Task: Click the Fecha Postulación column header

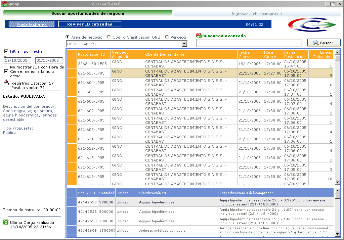Action: (296, 54)
